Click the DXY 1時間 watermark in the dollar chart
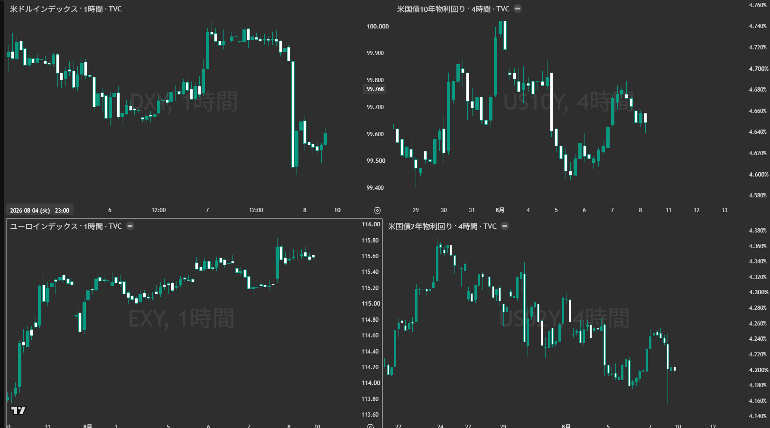This screenshot has width=770, height=428. pos(184,101)
